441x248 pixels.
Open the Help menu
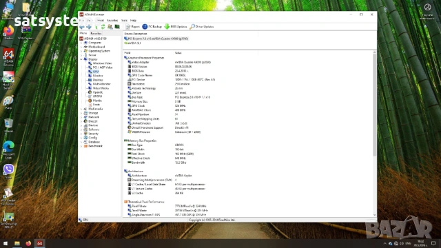click(x=133, y=21)
